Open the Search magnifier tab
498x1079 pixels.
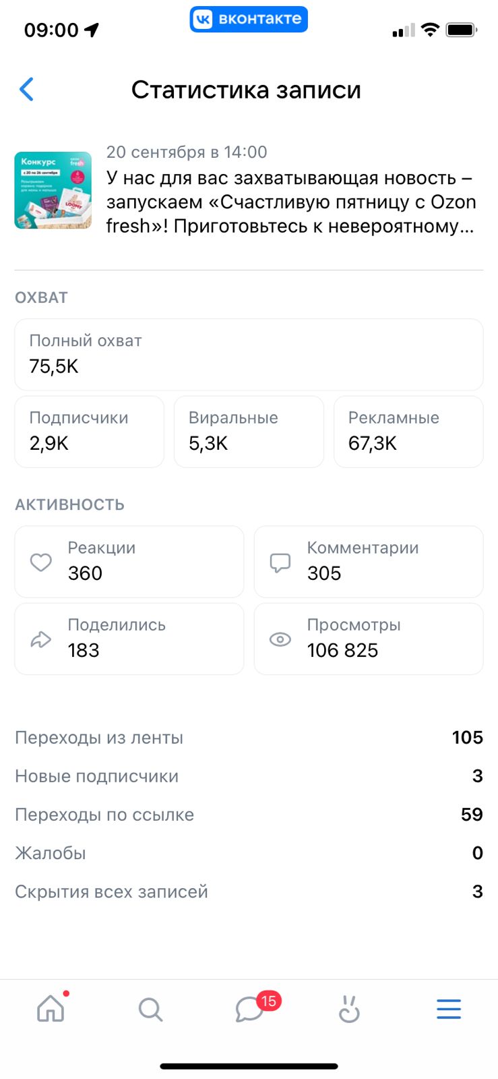click(x=150, y=1010)
